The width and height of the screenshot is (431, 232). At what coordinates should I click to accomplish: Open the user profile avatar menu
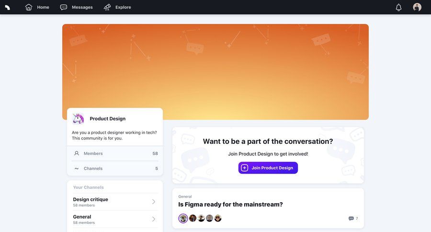[x=417, y=7]
